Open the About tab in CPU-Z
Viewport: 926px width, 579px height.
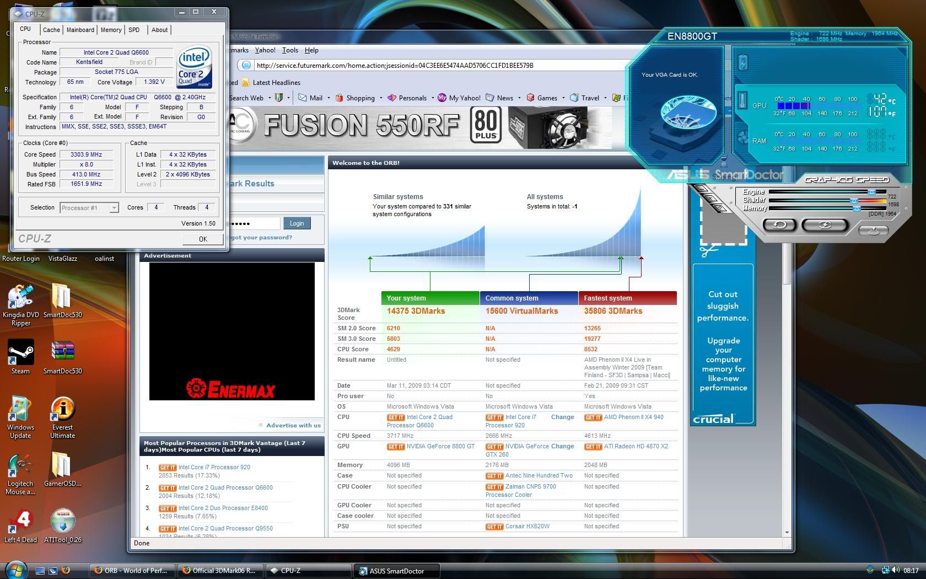pos(160,30)
